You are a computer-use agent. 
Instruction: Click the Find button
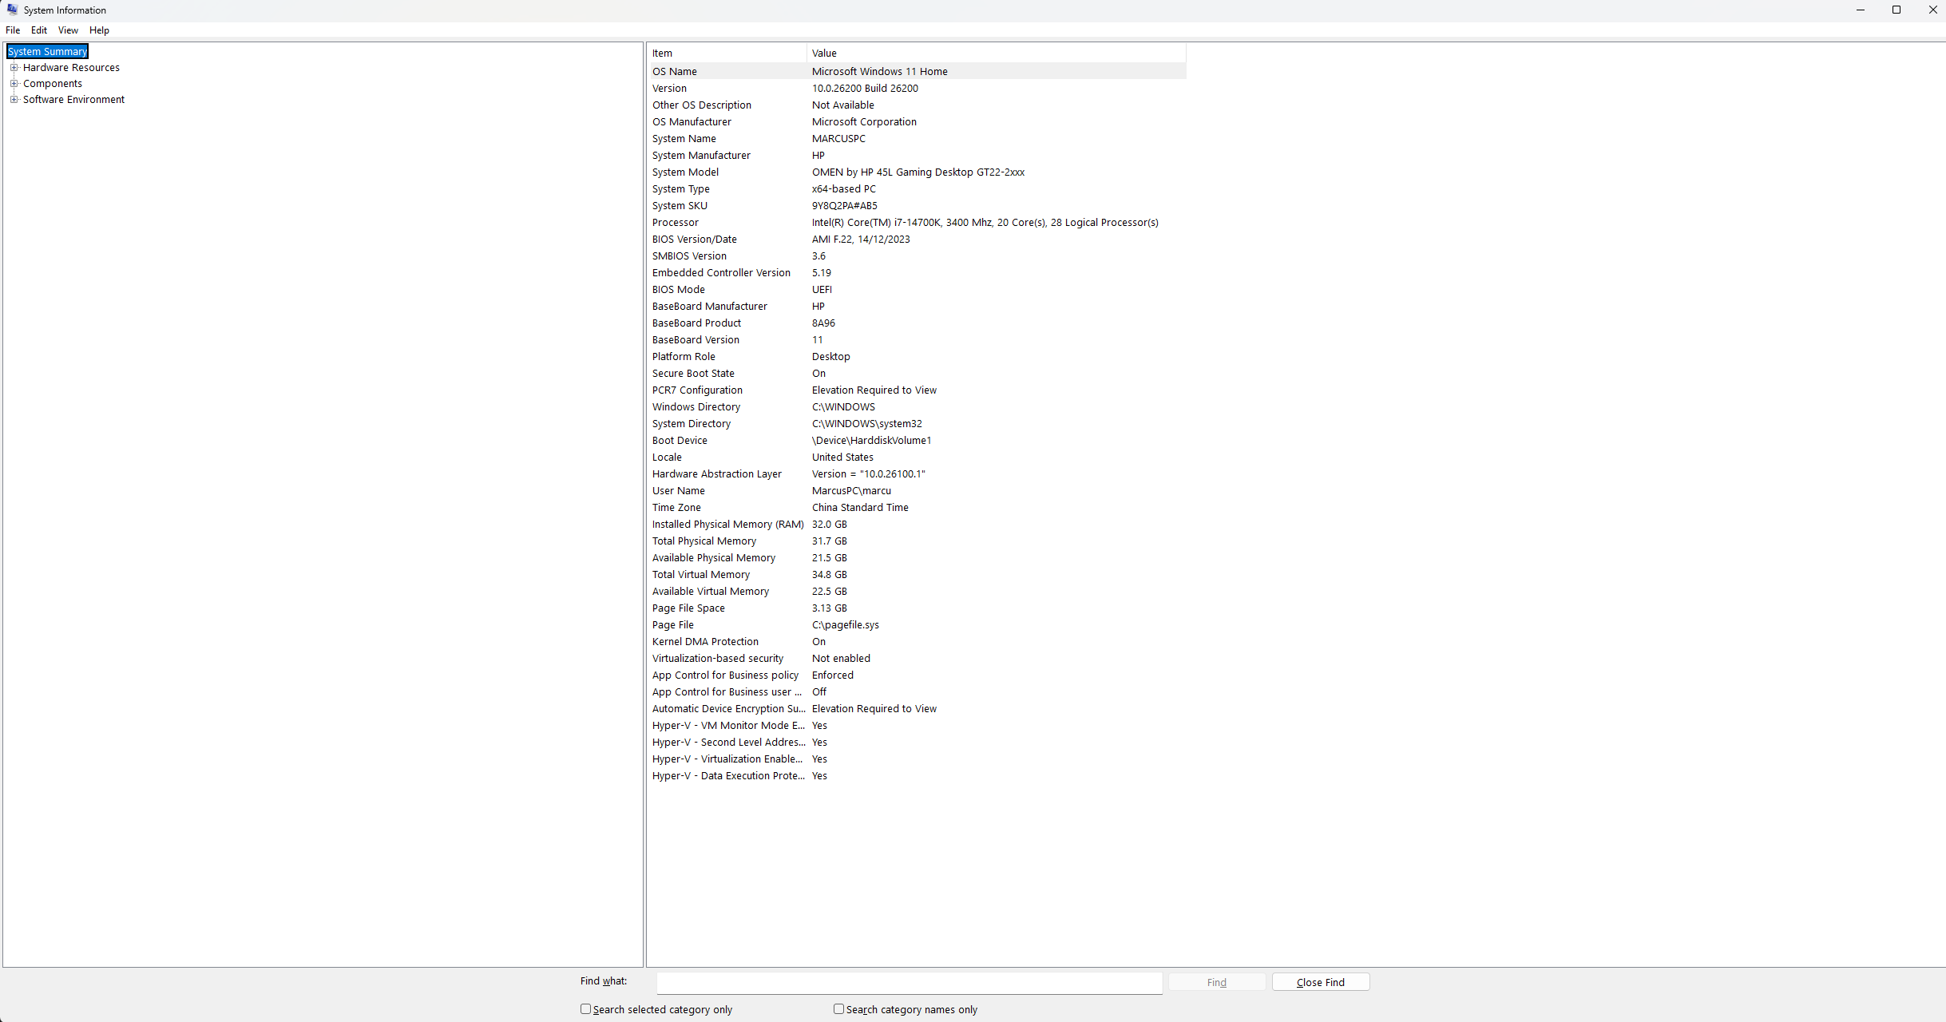coord(1216,982)
